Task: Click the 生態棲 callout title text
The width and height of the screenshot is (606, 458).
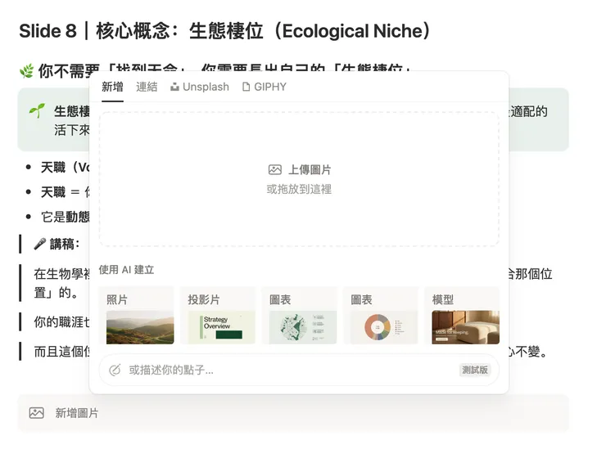Action: [72, 111]
